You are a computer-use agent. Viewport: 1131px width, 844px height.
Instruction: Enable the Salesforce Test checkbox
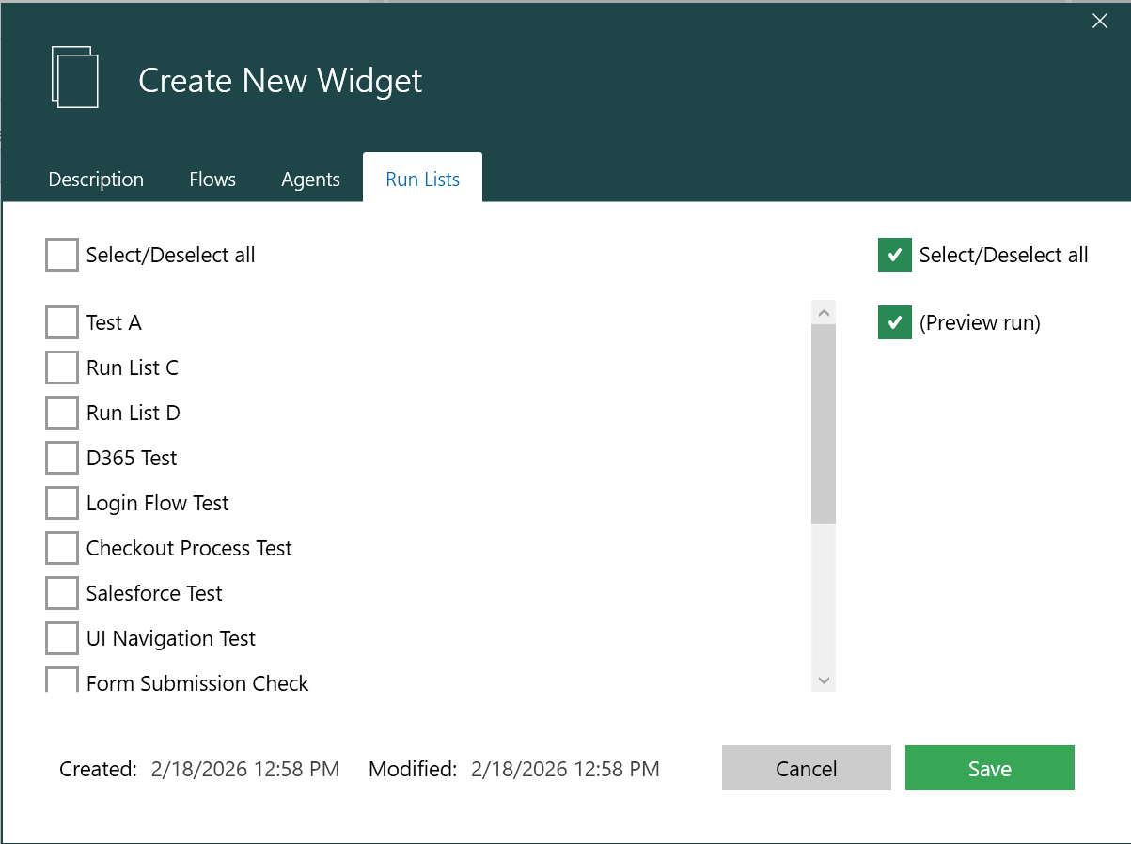pyautogui.click(x=62, y=593)
